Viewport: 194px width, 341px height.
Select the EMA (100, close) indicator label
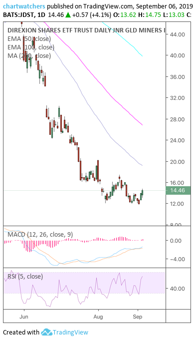pos(30,47)
